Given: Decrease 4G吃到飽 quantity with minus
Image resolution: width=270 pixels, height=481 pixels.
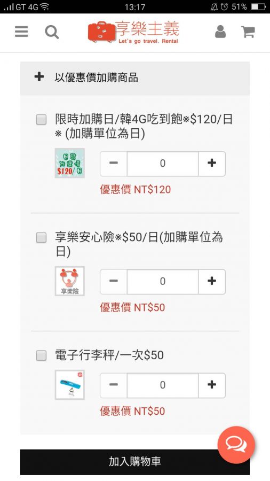Looking at the screenshot, I should tap(114, 163).
